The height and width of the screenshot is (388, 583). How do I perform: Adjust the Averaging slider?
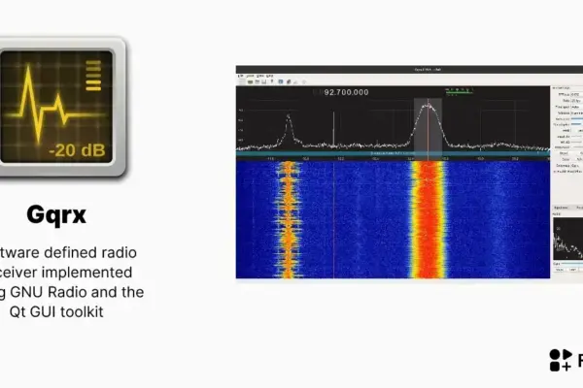[576, 118]
